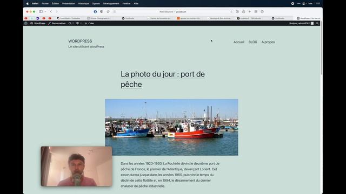
Task: Switch to the first YouStudio tab
Action: (128, 18)
